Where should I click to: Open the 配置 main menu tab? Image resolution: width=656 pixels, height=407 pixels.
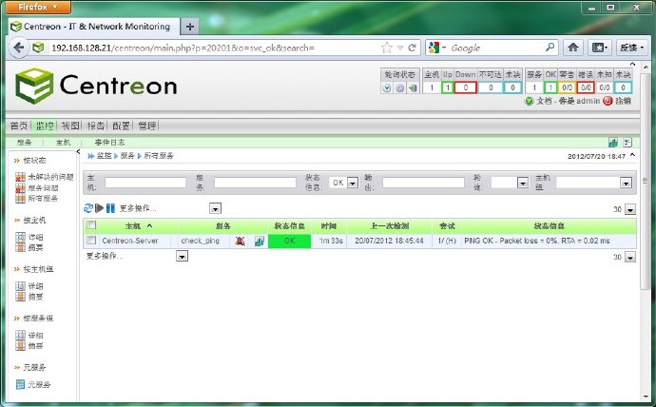pos(121,126)
